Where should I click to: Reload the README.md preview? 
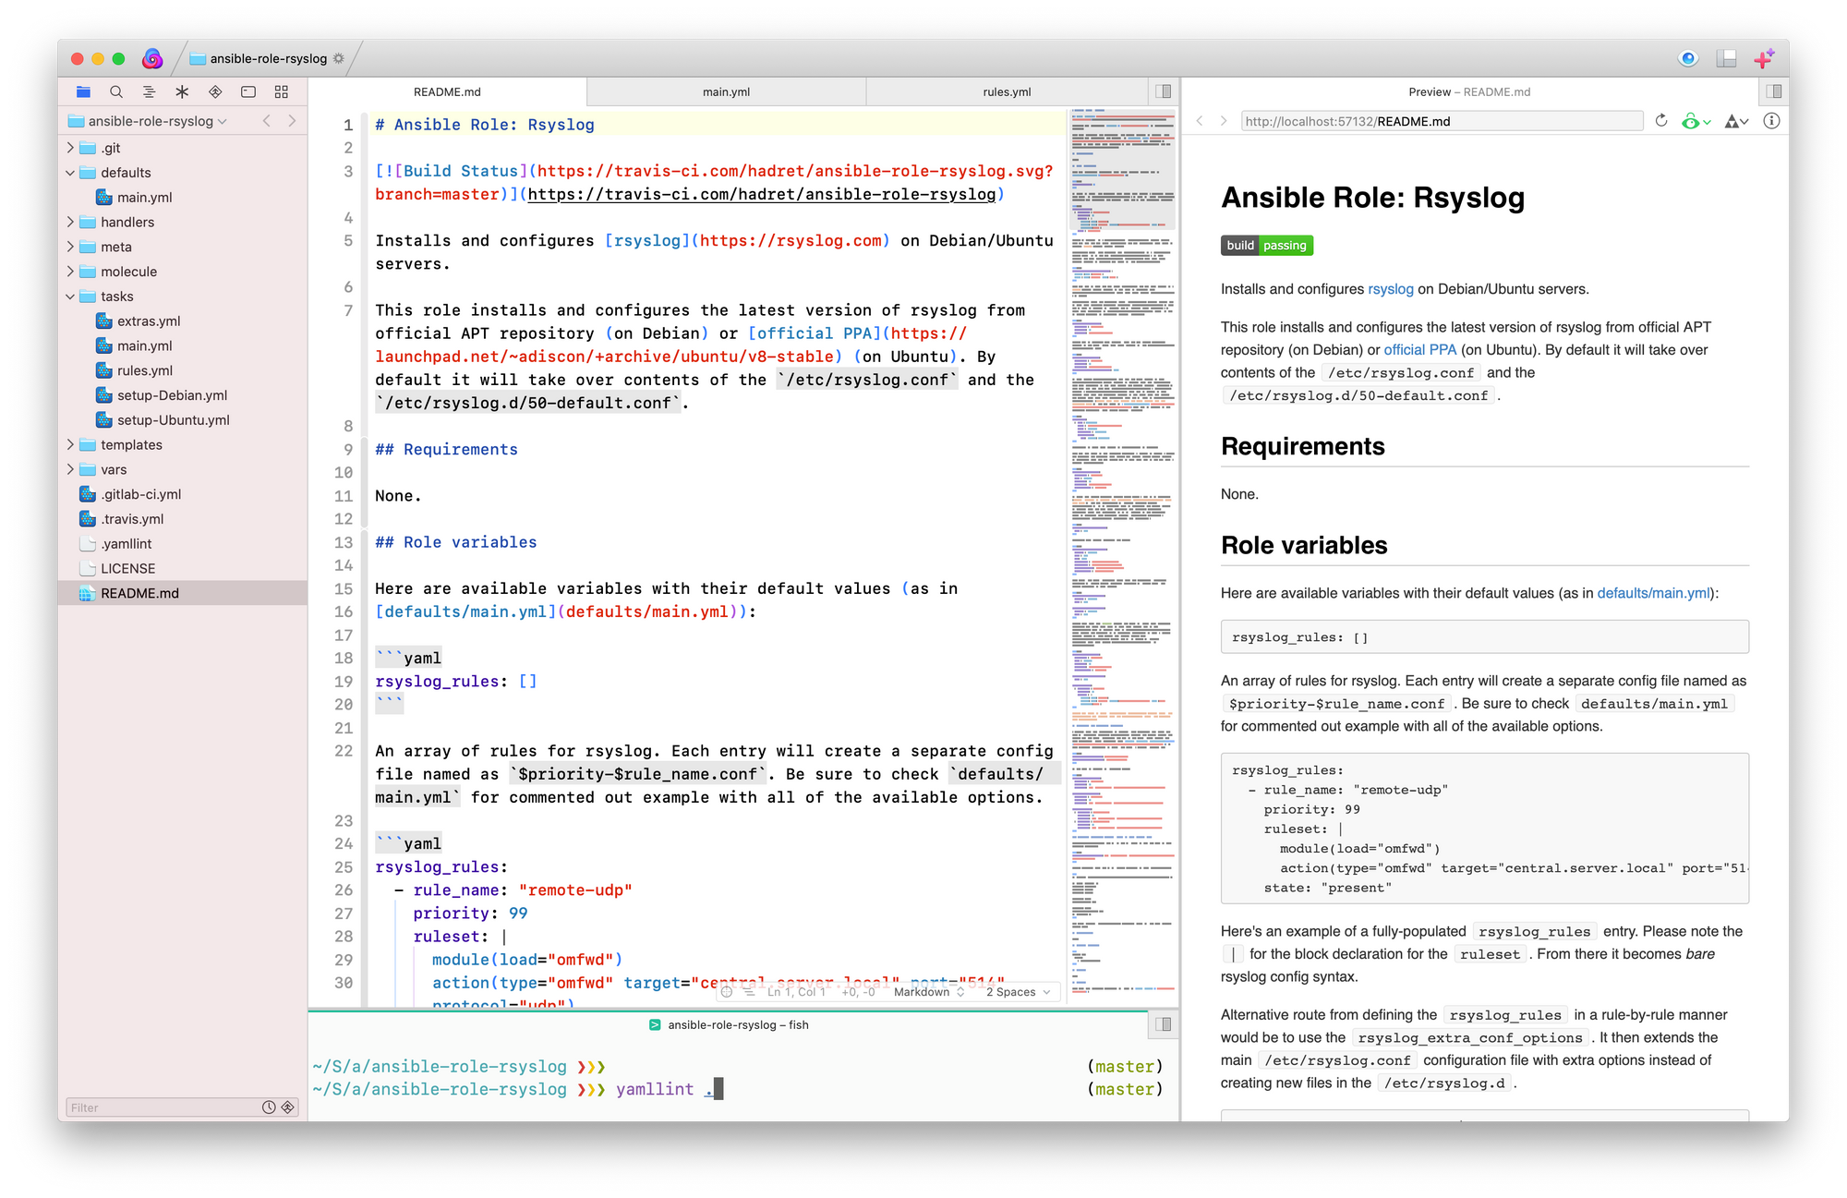coord(1661,121)
